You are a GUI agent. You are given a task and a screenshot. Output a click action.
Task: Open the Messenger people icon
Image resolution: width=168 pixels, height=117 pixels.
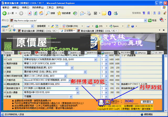[115, 13]
